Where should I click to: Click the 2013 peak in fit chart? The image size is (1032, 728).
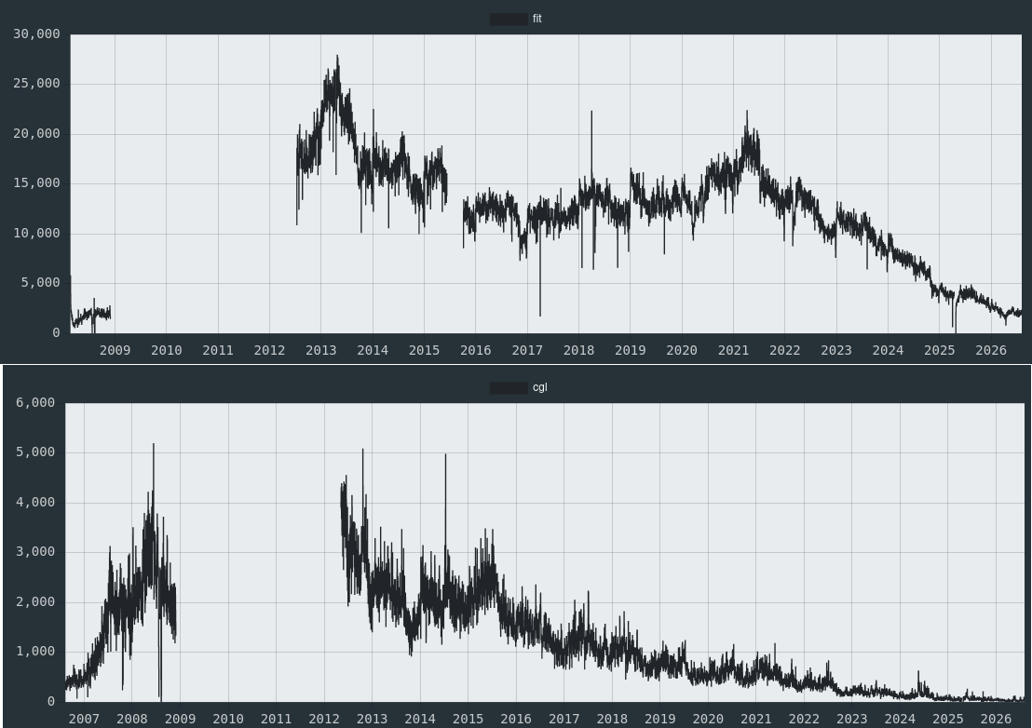pos(338,57)
